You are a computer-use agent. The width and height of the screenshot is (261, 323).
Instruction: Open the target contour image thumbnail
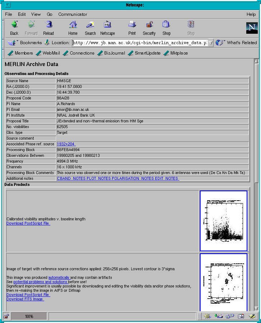click(224, 282)
